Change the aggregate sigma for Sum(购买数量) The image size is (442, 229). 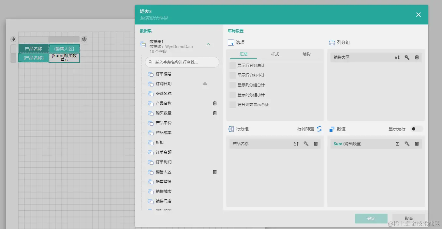coord(397,144)
